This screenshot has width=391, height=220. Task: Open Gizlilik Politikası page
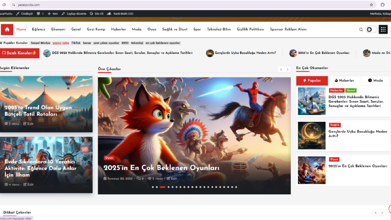(x=250, y=30)
